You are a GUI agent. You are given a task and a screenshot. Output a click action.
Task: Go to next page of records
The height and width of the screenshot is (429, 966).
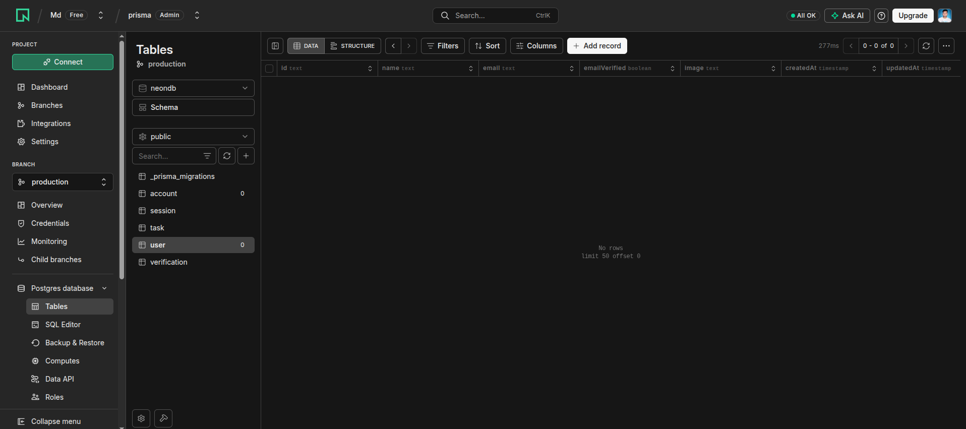point(906,46)
